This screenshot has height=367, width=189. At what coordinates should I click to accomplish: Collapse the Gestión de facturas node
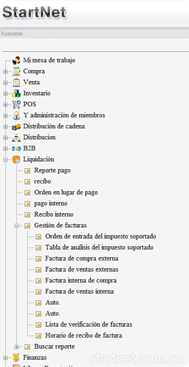click(16, 226)
